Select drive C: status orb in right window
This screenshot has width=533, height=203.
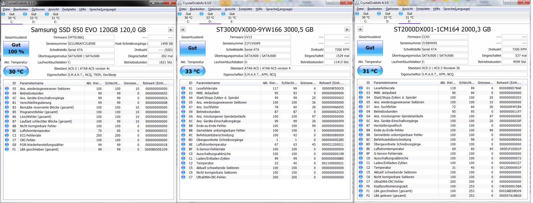pos(357,13)
